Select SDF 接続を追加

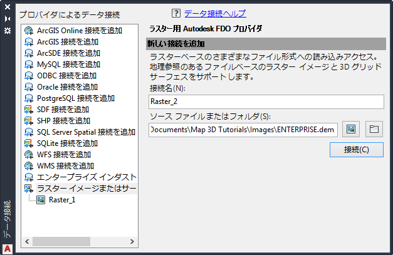tap(63, 110)
